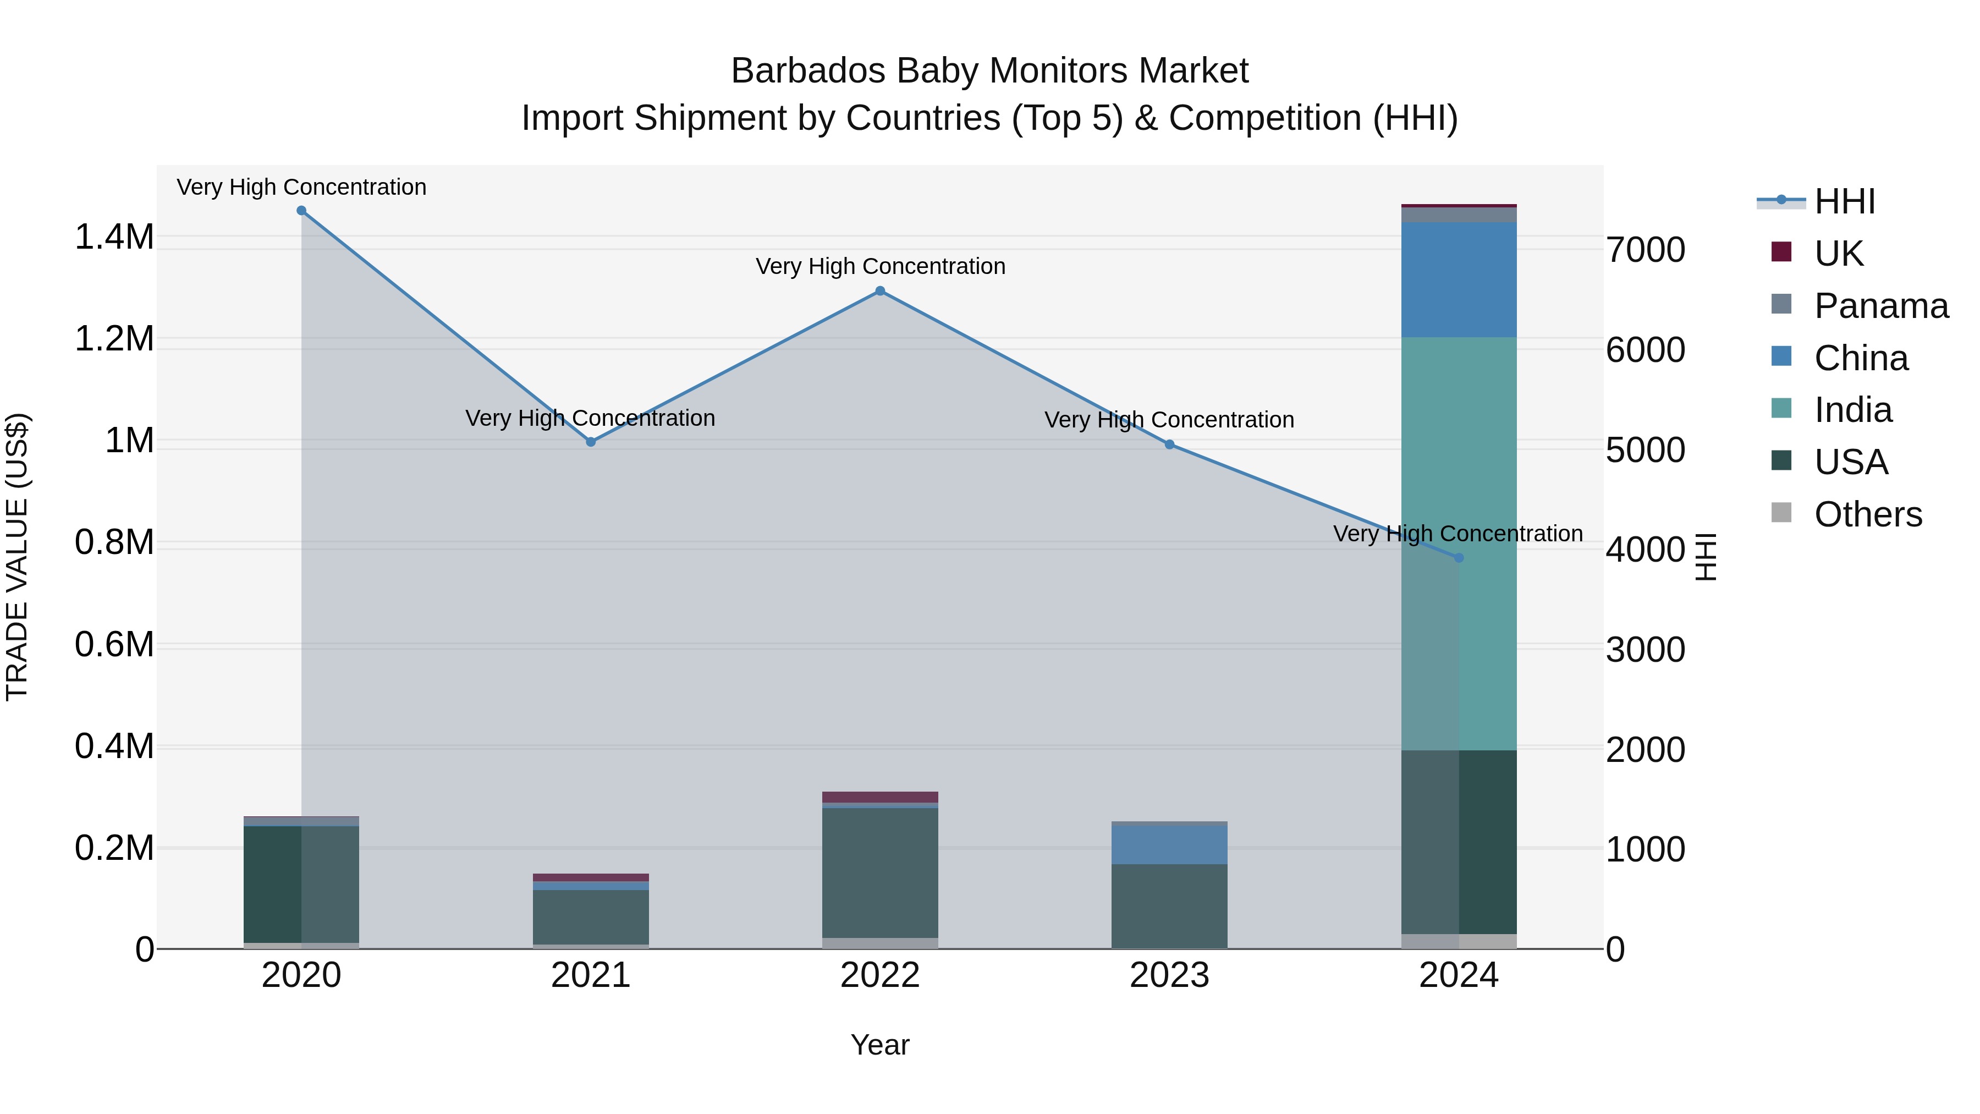Click the UK segment of 2021 bar
Screen dimensions: 1980x1114
click(591, 878)
